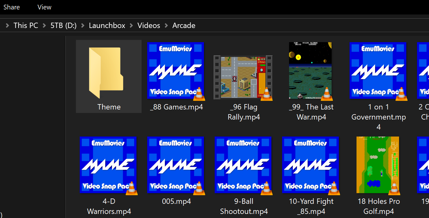Navigate to 5TB (D:) in address bar
The width and height of the screenshot is (429, 218).
(64, 25)
